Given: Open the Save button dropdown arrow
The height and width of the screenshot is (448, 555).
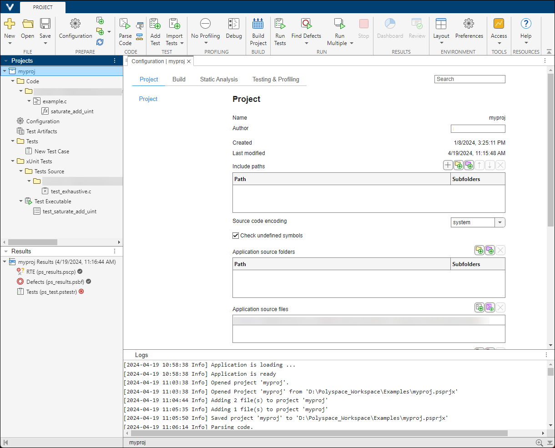Looking at the screenshot, I should tap(45, 44).
